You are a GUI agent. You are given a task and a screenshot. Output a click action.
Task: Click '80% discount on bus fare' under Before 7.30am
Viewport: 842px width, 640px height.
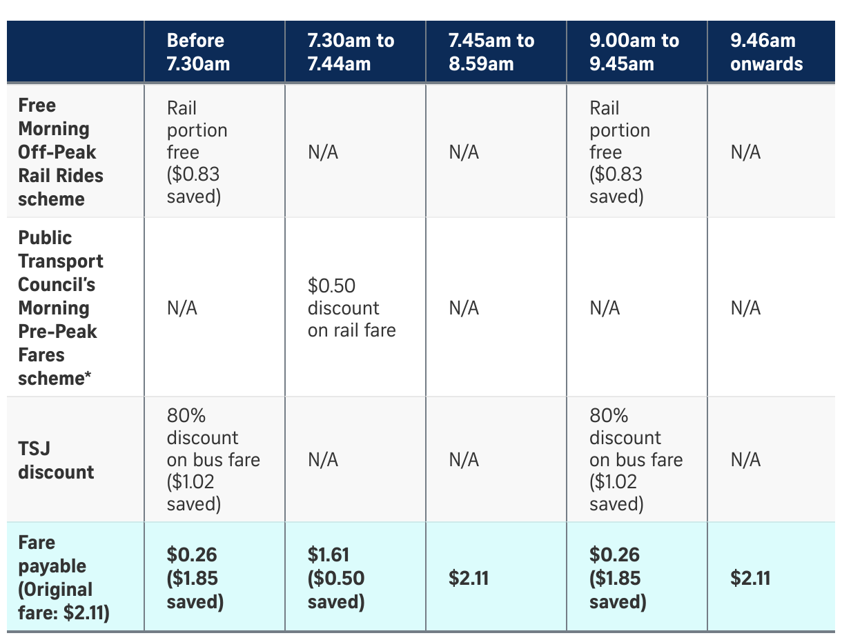pyautogui.click(x=213, y=459)
